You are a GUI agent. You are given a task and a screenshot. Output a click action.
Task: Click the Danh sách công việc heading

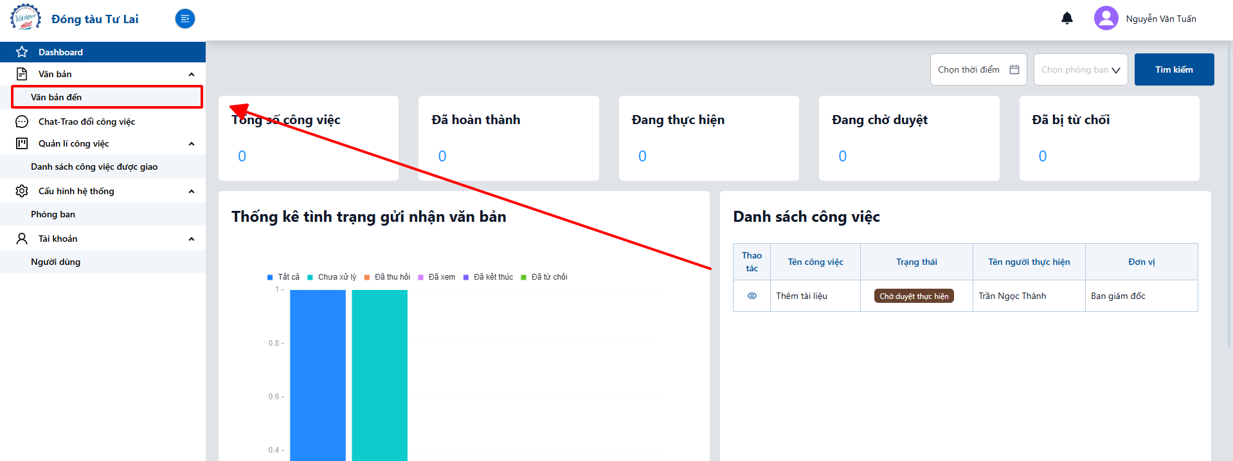pos(806,217)
